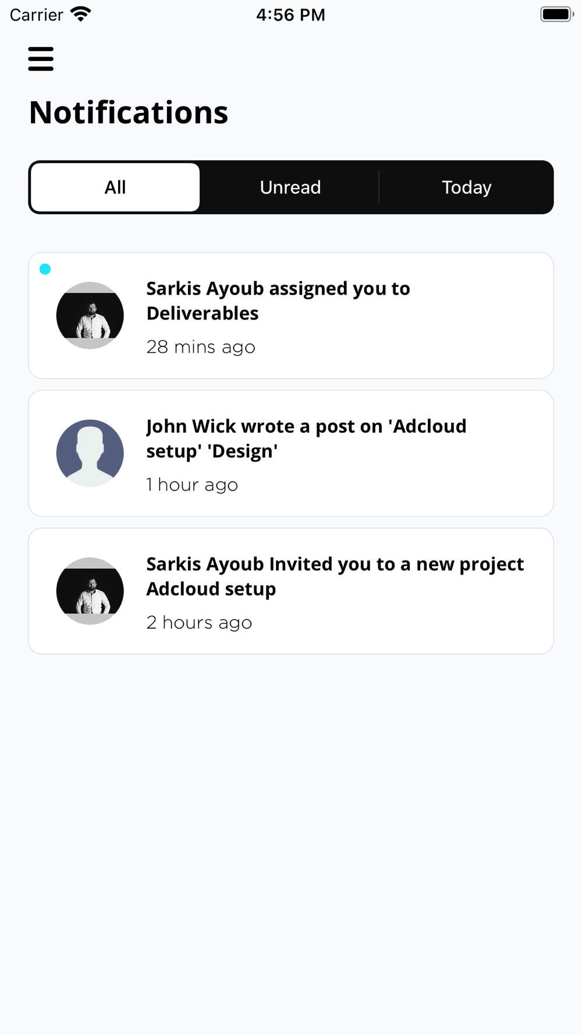
Task: Tap the battery indicator icon
Action: click(x=556, y=14)
